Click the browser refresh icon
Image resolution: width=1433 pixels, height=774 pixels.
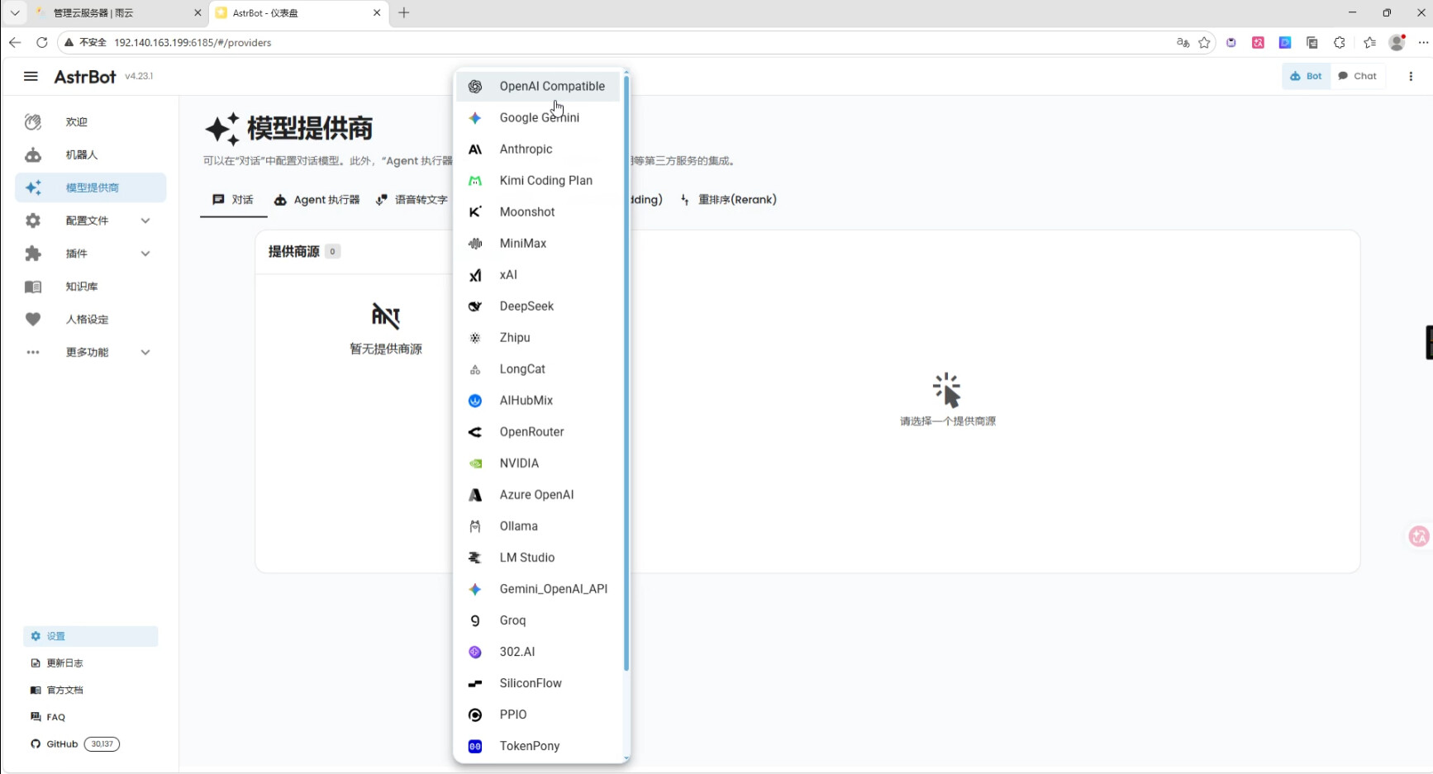(42, 42)
